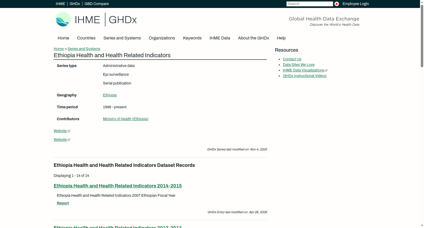Click 'GHDx Entry last modified on: Apr 28, 2026'
The height and width of the screenshot is (228, 424).
click(237, 212)
